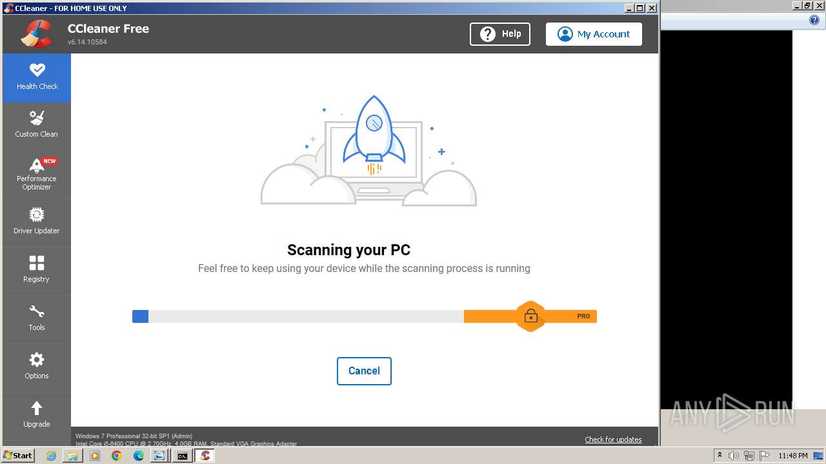This screenshot has height=464, width=826.
Task: Launch Internet Explorer from taskbar
Action: click(51, 456)
